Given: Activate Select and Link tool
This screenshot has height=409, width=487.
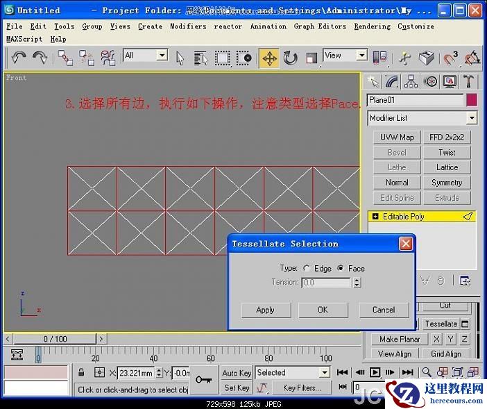Looking at the screenshot, I should (65, 58).
